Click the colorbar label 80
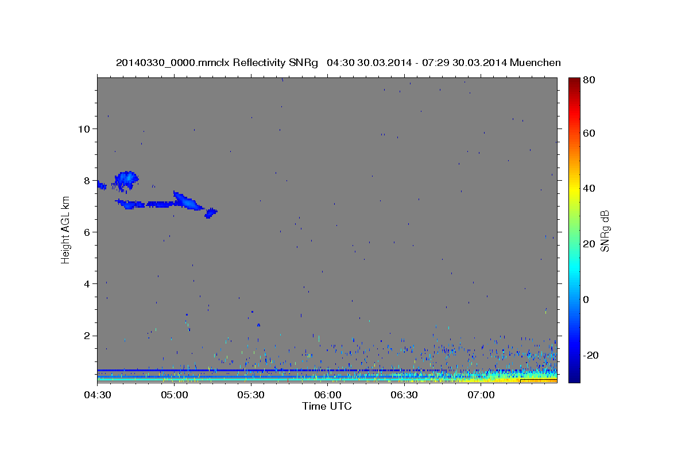 590,80
